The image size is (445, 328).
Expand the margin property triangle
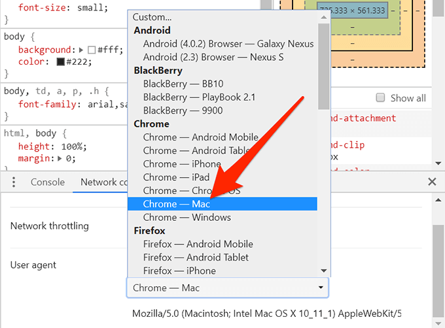60,158
